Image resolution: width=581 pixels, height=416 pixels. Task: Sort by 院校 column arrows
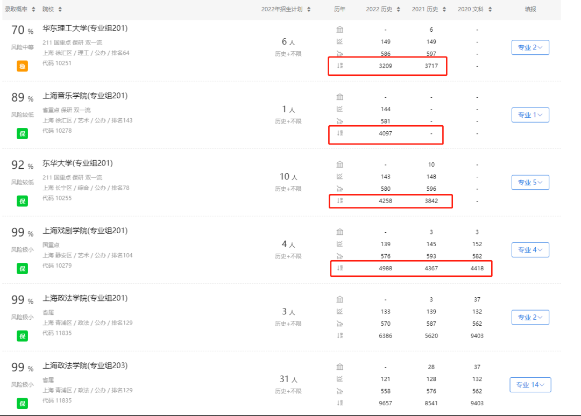pos(60,9)
